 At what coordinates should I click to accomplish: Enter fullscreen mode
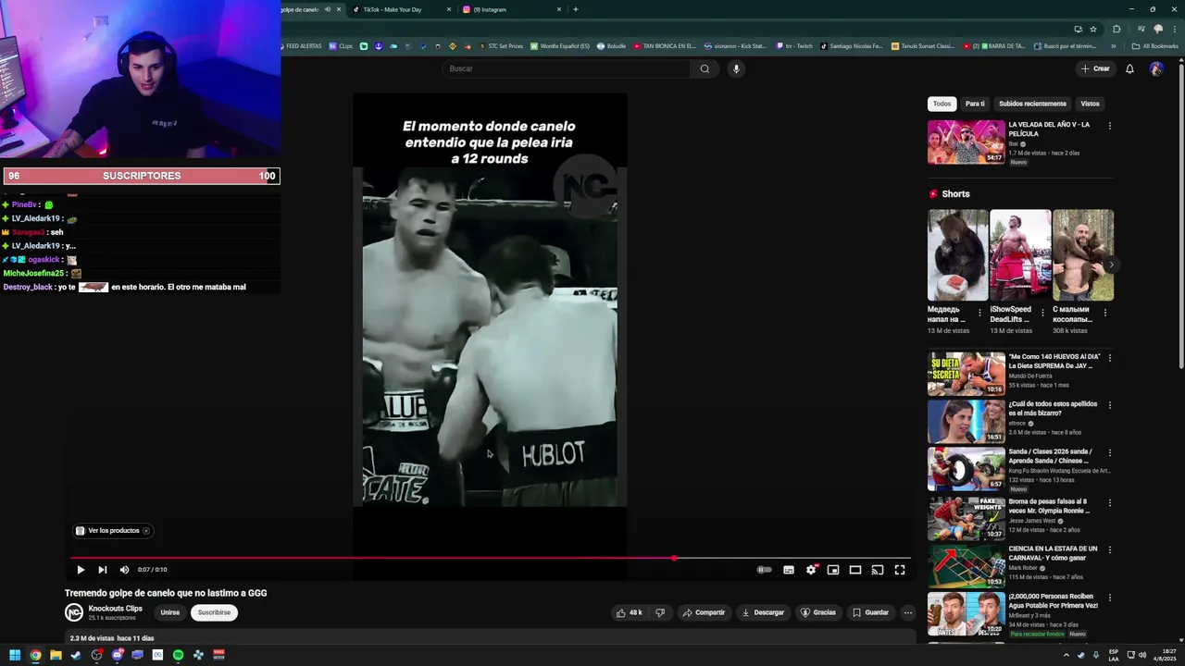(x=900, y=570)
